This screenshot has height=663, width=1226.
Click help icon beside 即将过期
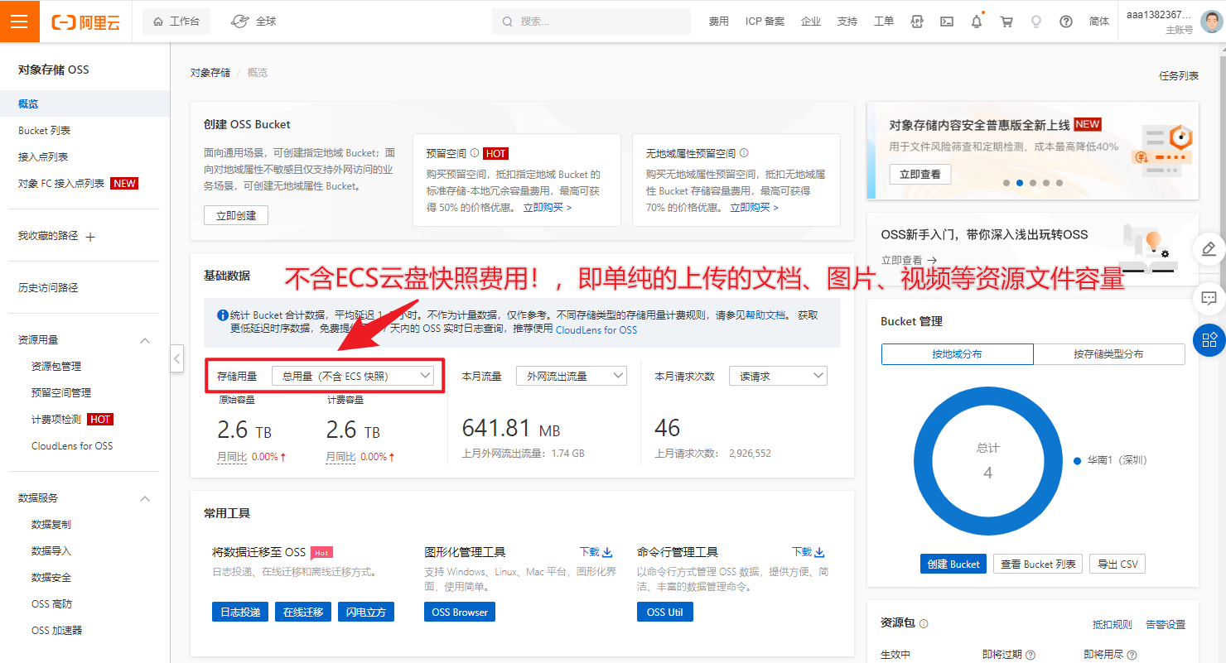pyautogui.click(x=1031, y=655)
